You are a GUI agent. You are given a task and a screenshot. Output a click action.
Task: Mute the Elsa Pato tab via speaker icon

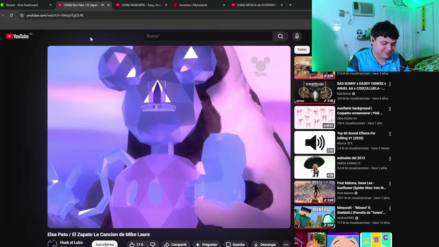coord(102,5)
